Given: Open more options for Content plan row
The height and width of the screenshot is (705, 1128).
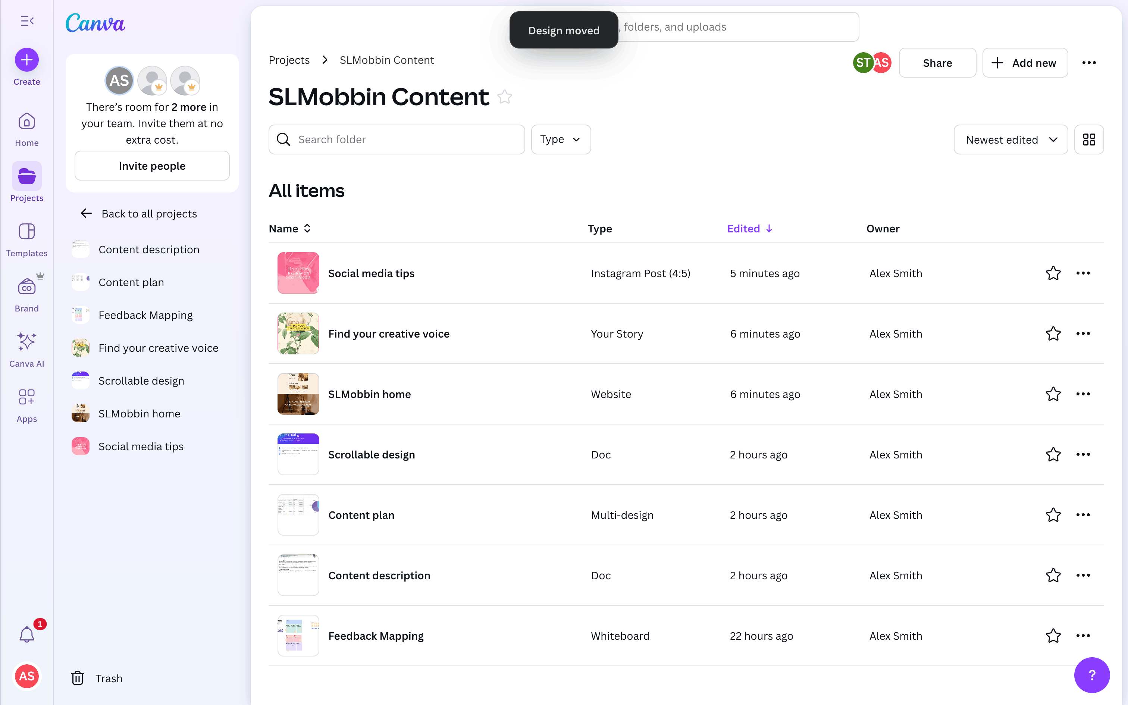Looking at the screenshot, I should coord(1083,515).
